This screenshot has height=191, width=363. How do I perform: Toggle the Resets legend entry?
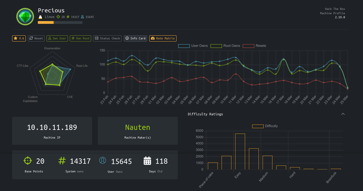coord(254,46)
